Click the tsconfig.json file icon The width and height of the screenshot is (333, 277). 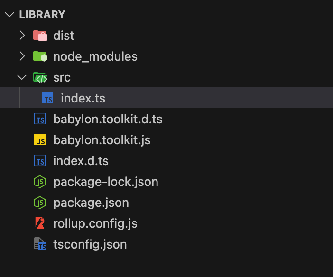tap(40, 244)
